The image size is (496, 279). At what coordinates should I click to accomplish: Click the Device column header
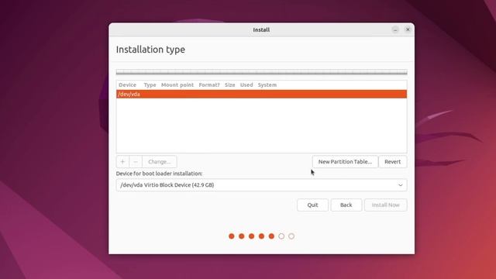click(x=127, y=84)
